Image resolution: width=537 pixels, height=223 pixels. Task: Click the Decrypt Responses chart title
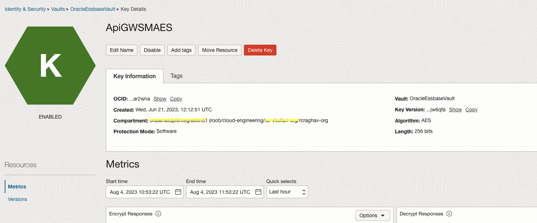(421, 214)
